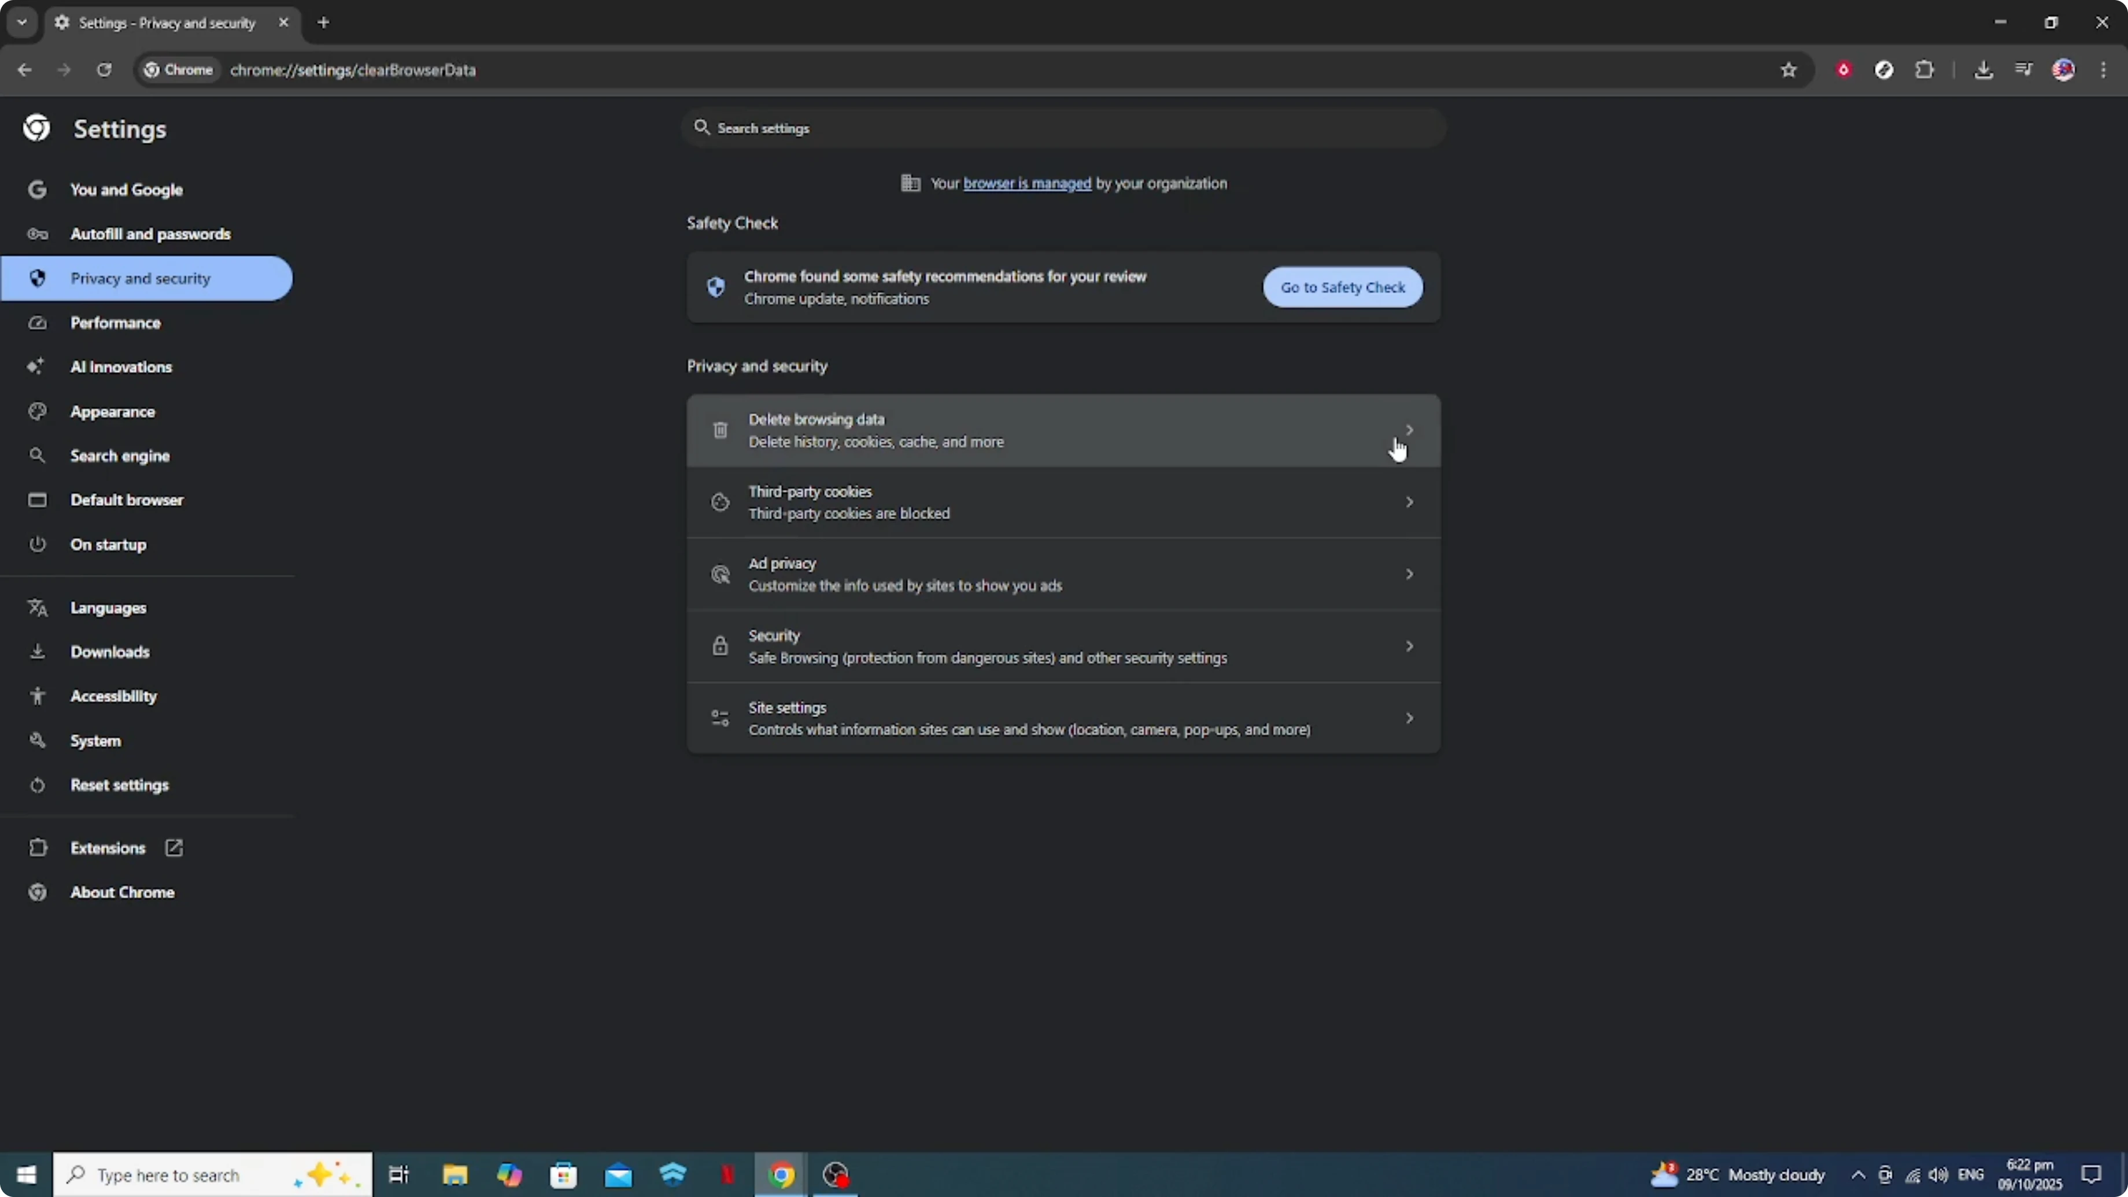Open the browser is managed link
Image resolution: width=2128 pixels, height=1197 pixels.
tap(1026, 183)
